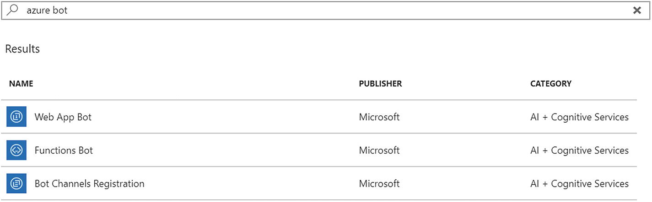Sort results by the CATEGORY column header
This screenshot has width=652, height=202.
(550, 84)
